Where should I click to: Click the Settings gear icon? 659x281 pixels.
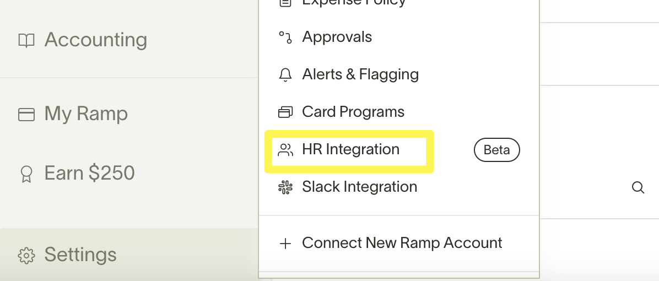click(x=26, y=255)
